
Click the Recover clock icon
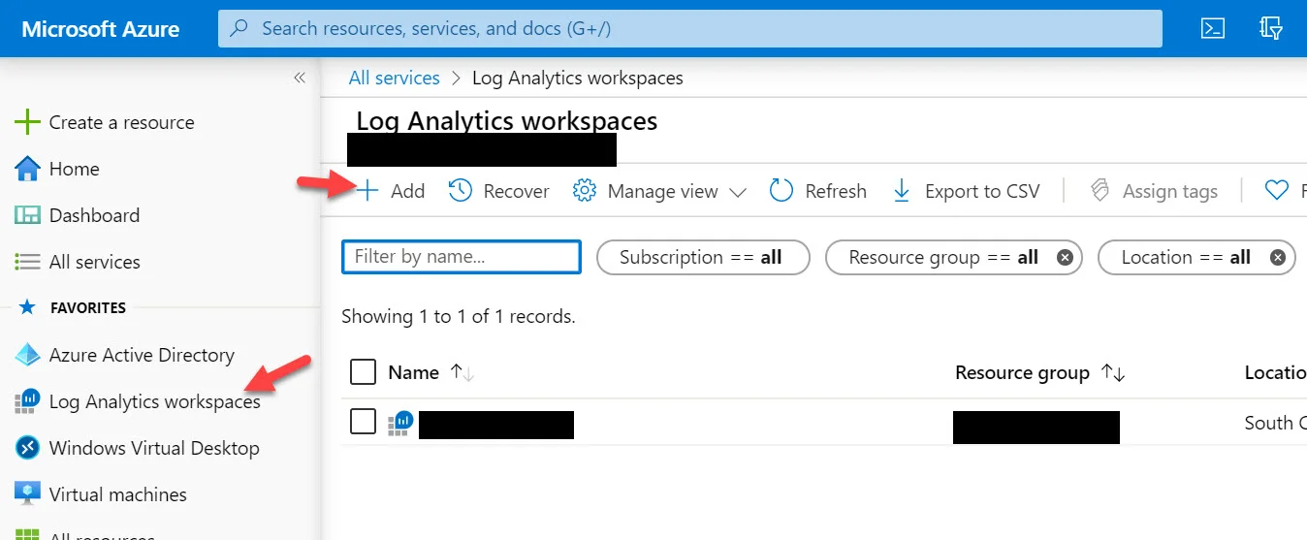click(x=461, y=191)
